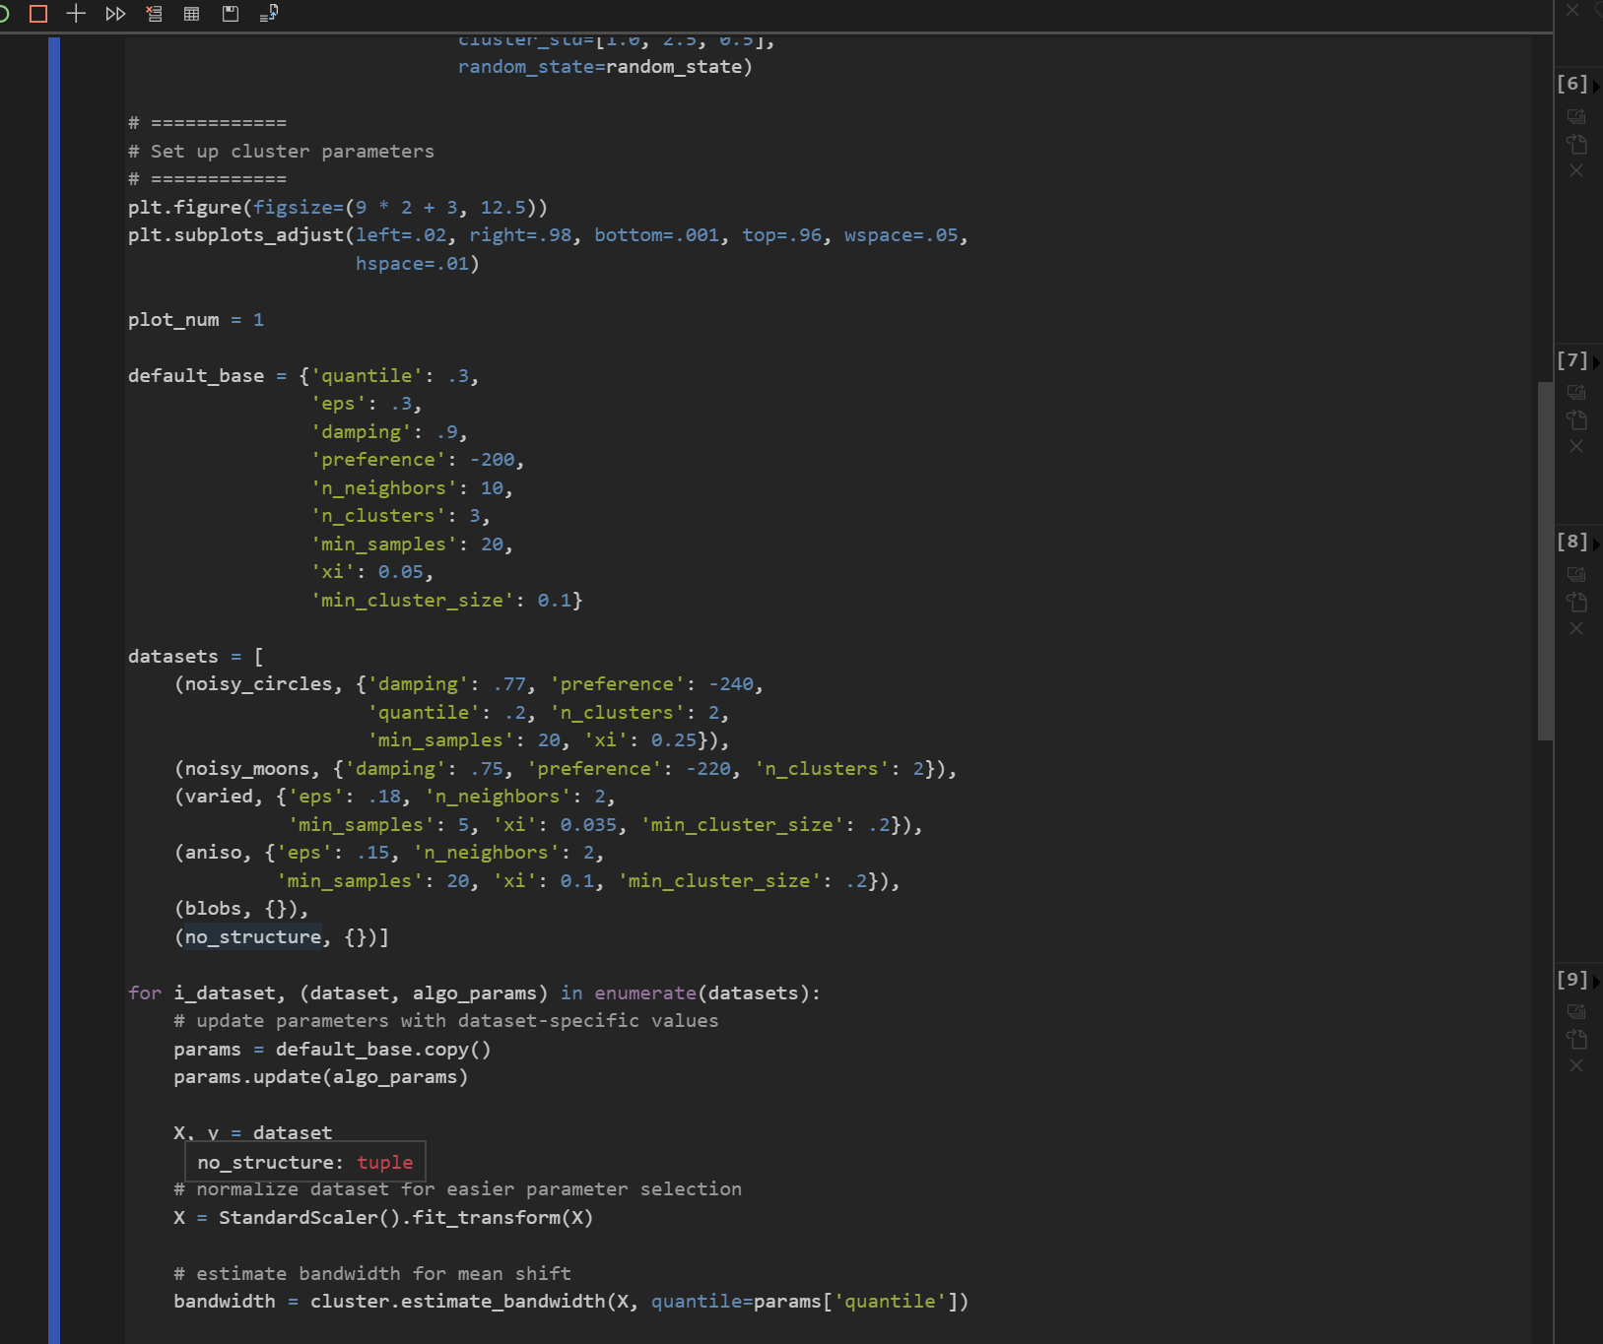This screenshot has width=1603, height=1344.
Task: Clear all cell outputs
Action: (x=154, y=14)
